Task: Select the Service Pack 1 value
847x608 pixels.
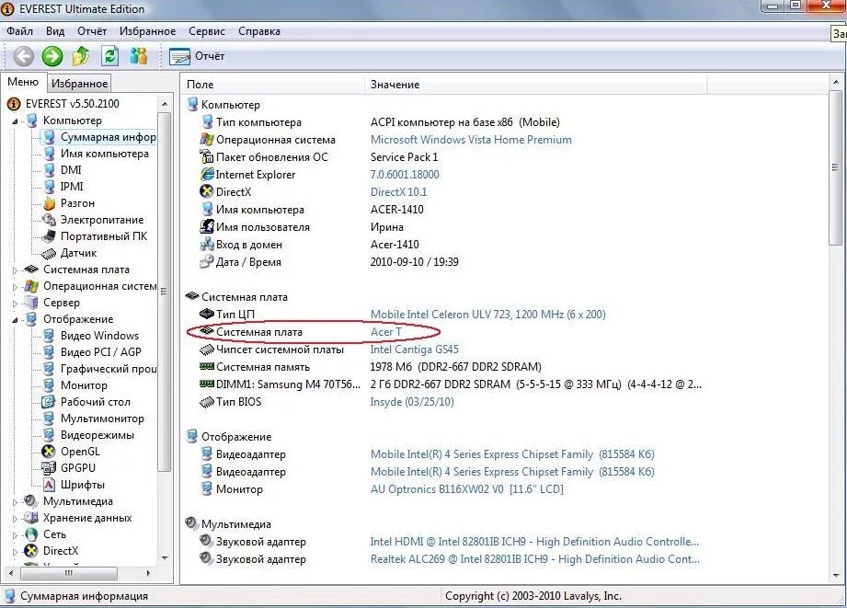Action: 404,157
